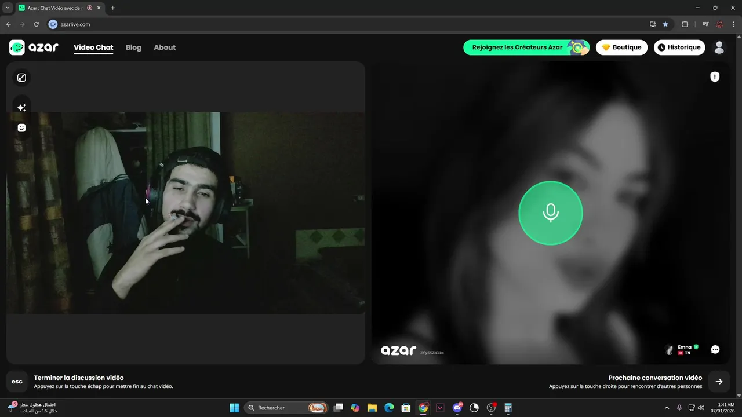Open a new browser tab
The image size is (742, 417).
[x=112, y=8]
